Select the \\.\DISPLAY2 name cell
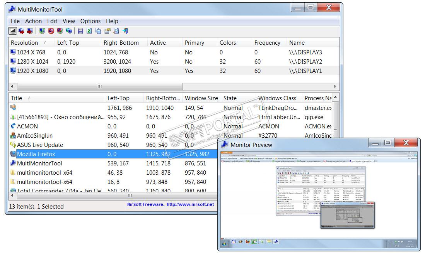The image size is (430, 256). pos(305,62)
